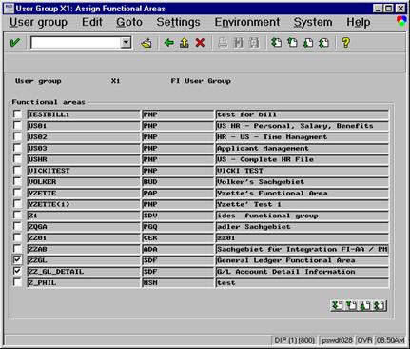Check the YZETTE(1) functional area box

coord(17,204)
